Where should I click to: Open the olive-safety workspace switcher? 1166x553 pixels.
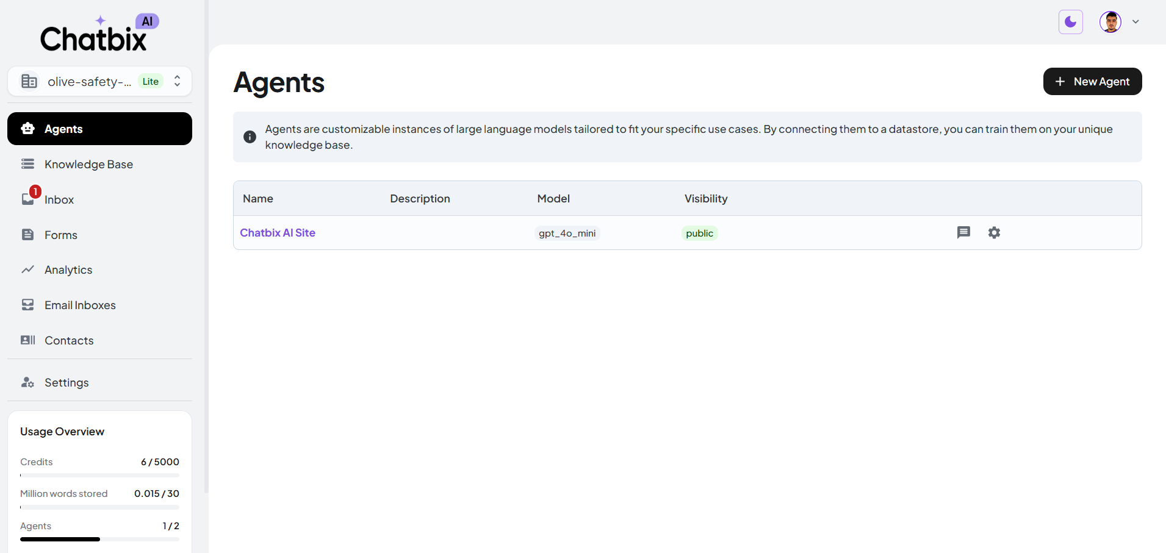click(100, 81)
